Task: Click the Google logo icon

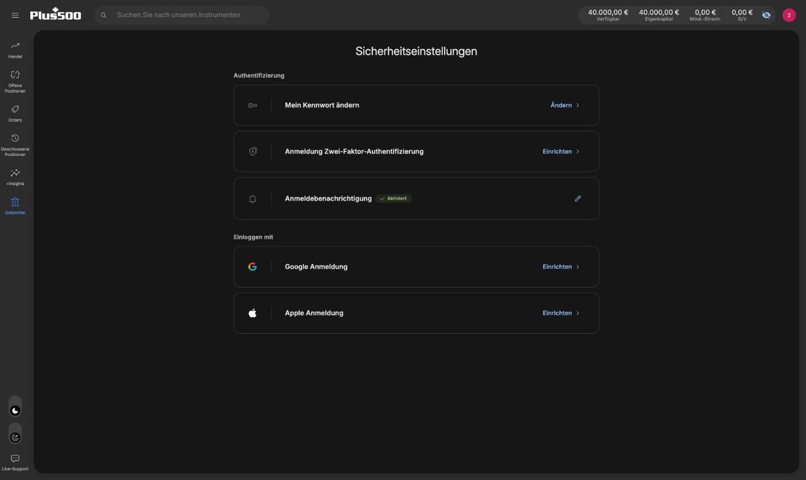Action: point(253,267)
